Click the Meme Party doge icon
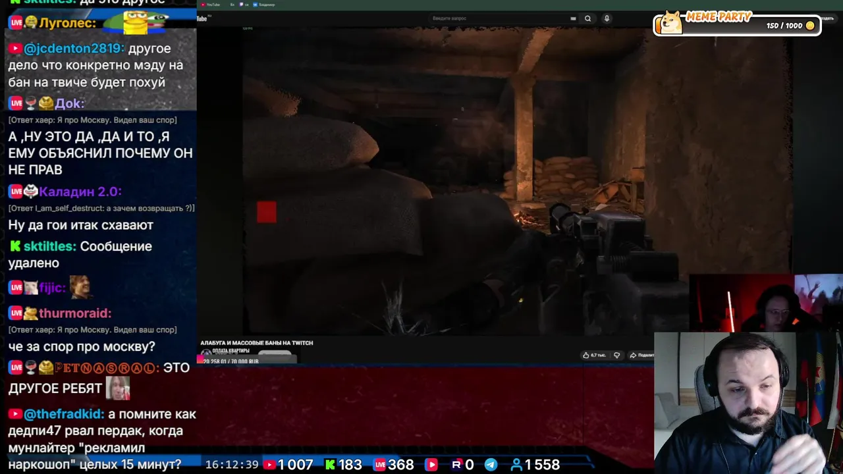 pos(670,22)
